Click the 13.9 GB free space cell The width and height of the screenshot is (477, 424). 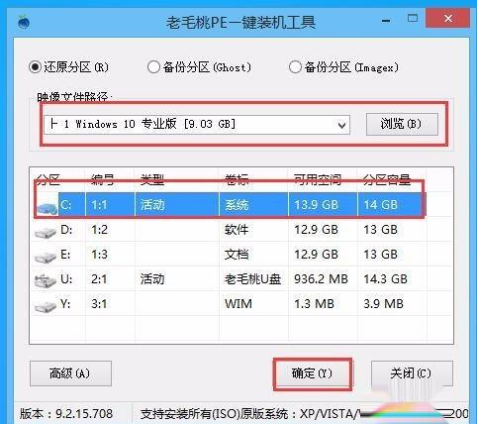[316, 205]
